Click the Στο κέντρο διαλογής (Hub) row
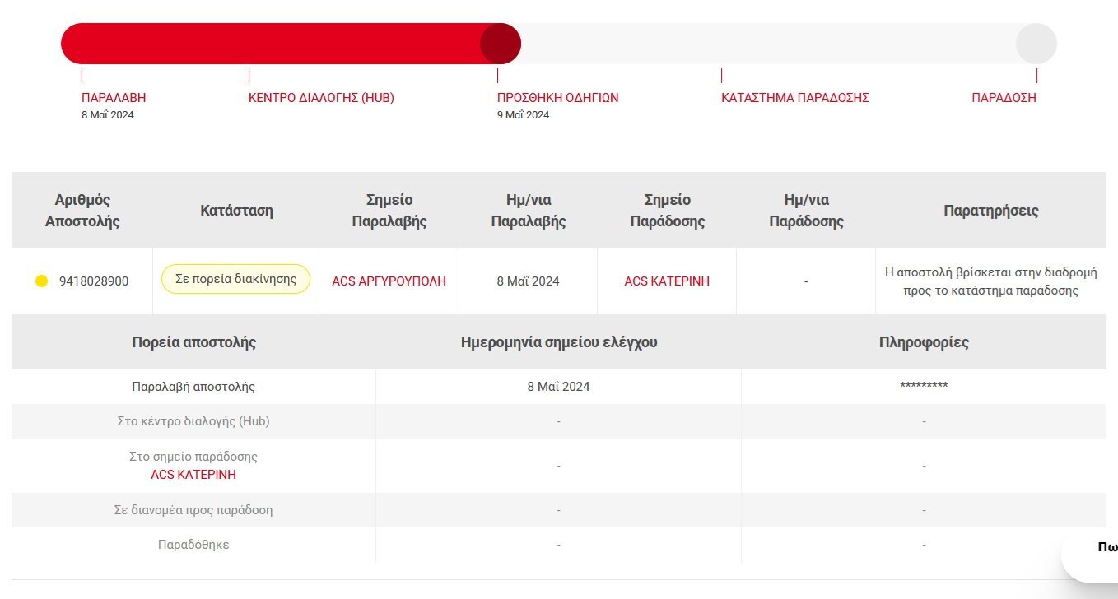1118x599 pixels. pos(559,421)
